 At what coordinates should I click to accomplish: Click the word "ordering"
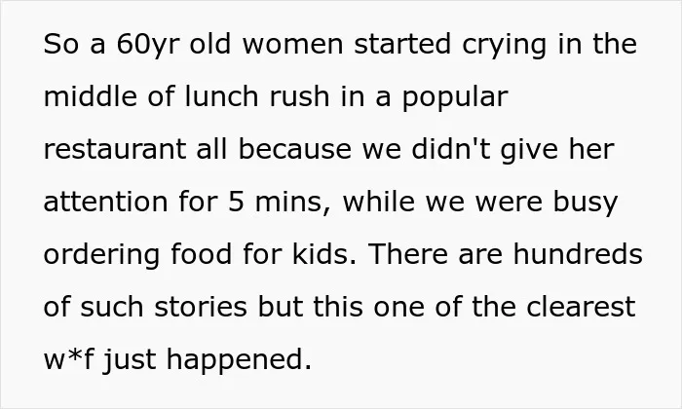click(x=101, y=255)
